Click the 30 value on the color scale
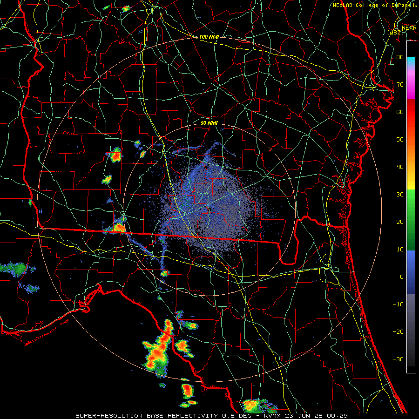 pos(400,195)
